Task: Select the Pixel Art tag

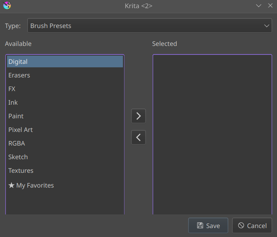Action: pyautogui.click(x=21, y=130)
